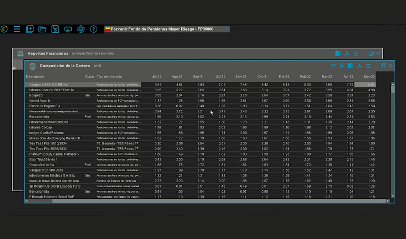Click the open folder icon

(x=42, y=29)
